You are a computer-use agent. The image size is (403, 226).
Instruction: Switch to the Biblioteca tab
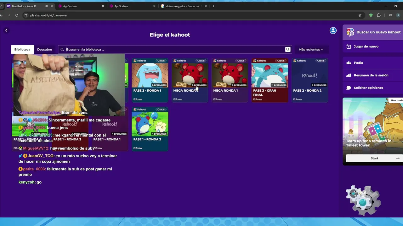[x=22, y=49]
